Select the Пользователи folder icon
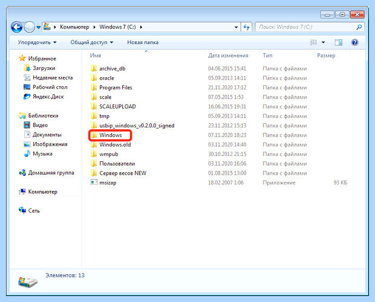Viewport: 375px width, 302px height. pyautogui.click(x=94, y=164)
